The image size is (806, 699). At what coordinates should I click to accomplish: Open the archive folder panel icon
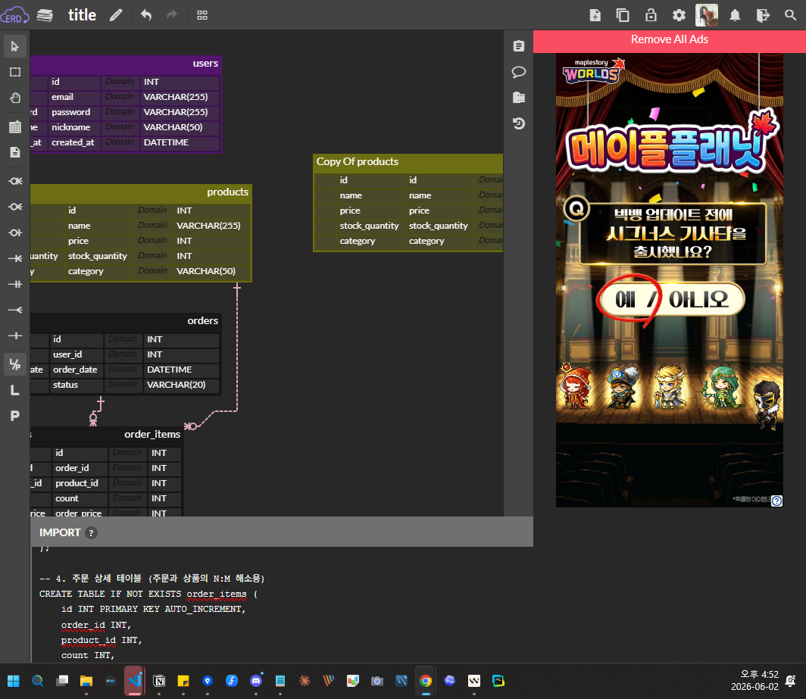519,98
